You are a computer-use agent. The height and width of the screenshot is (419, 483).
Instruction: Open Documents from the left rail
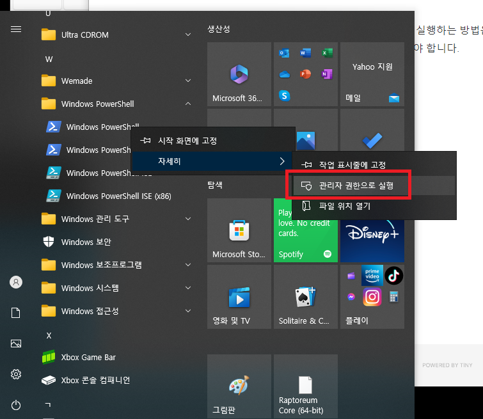(16, 313)
